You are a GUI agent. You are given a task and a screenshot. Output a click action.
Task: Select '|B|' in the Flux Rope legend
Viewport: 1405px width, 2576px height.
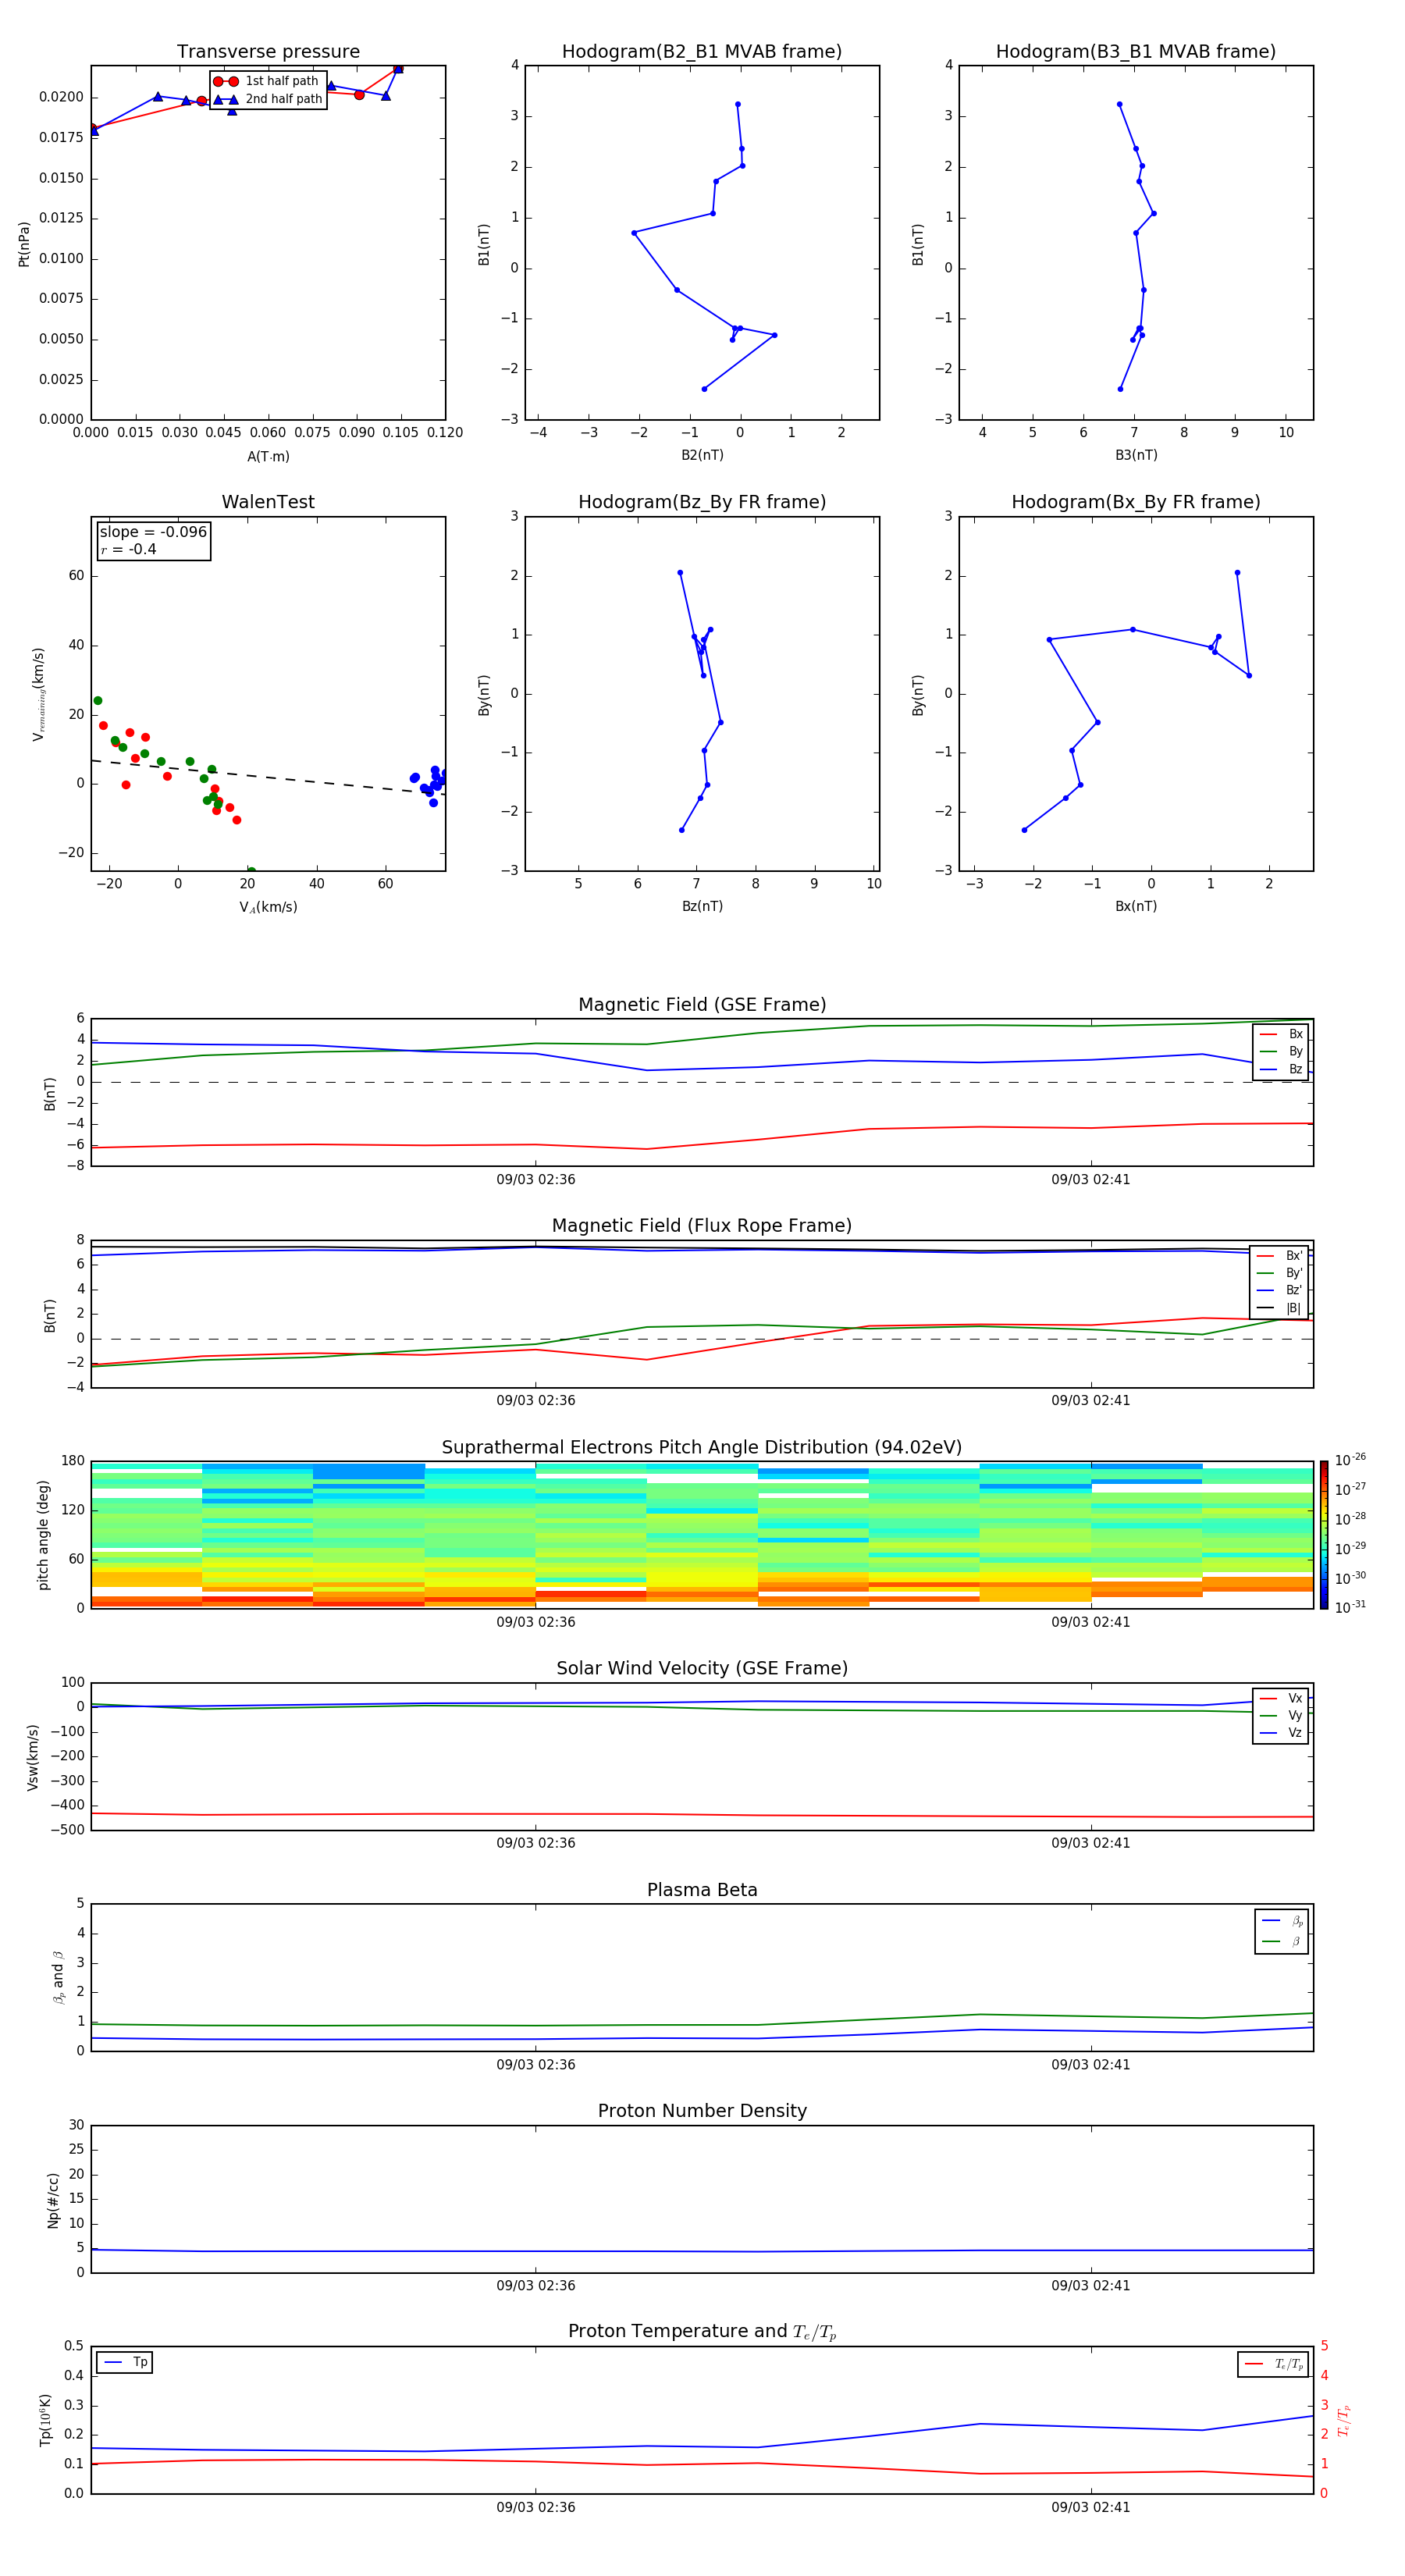tap(1280, 1308)
